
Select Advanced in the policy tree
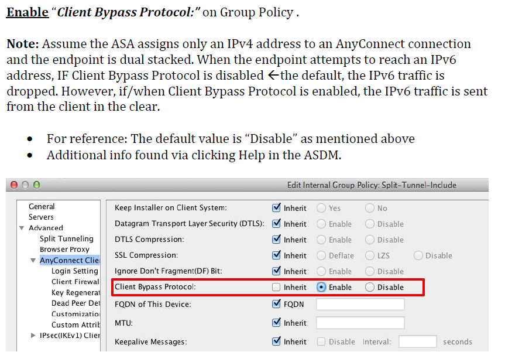pos(46,228)
